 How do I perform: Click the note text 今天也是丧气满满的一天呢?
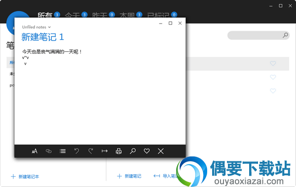pyautogui.click(x=52, y=52)
